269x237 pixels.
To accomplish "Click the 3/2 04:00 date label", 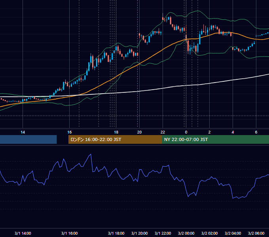I will 233,233.
